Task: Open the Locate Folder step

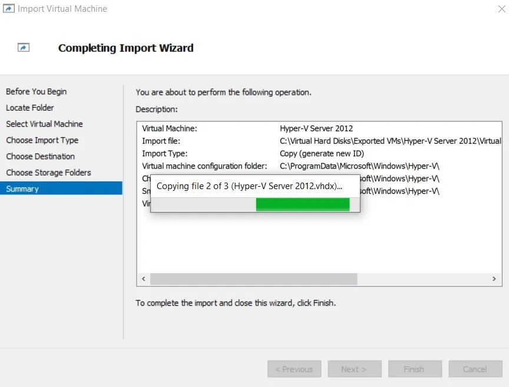Action: (30, 108)
